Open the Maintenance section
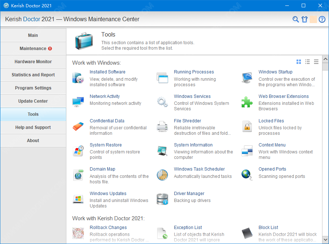 tap(33, 49)
